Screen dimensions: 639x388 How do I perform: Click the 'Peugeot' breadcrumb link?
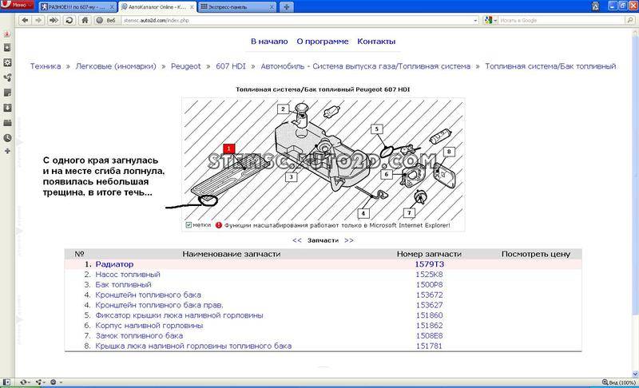tap(185, 66)
